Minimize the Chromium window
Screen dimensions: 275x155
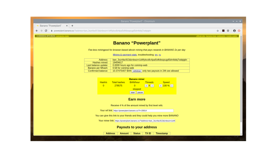click(x=233, y=21)
